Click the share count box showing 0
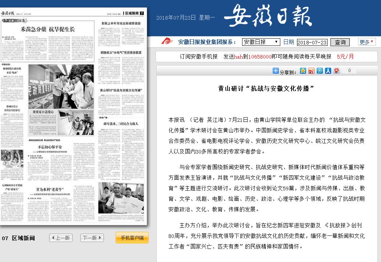The image size is (381, 262). [x=349, y=71]
